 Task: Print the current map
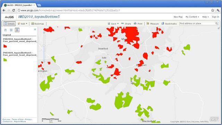click(138, 24)
